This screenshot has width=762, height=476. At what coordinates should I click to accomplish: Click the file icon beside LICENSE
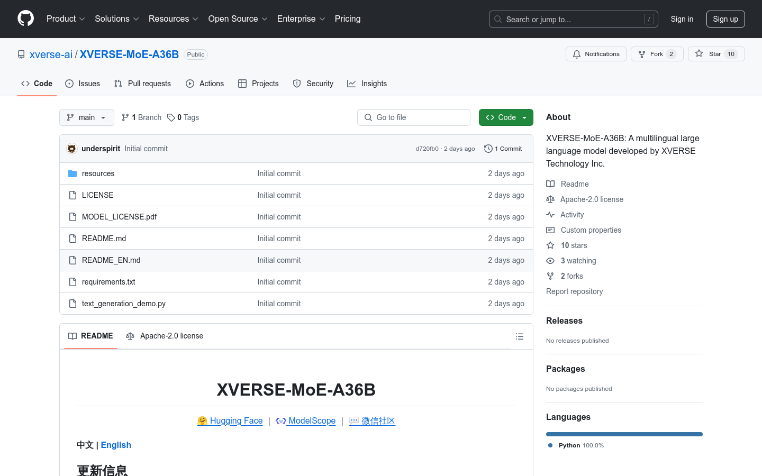(72, 195)
